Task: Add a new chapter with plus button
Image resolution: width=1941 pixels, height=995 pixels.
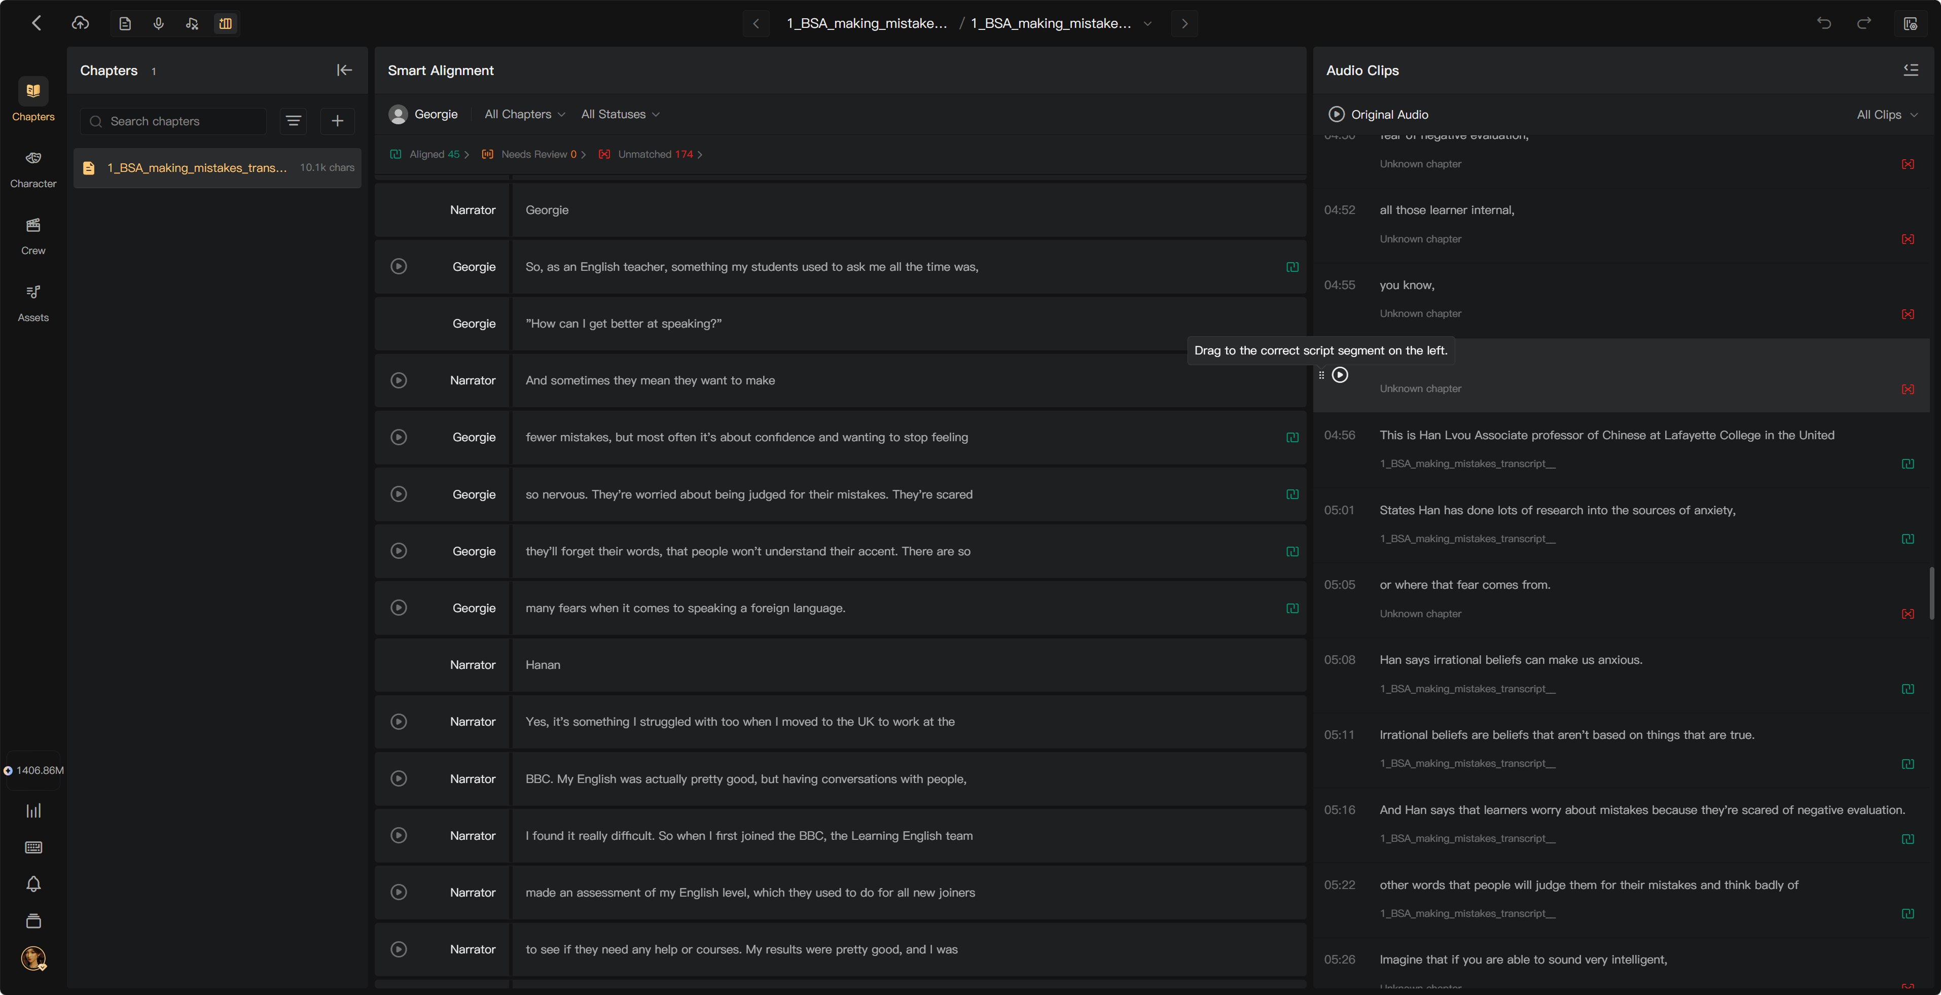Action: [x=337, y=121]
